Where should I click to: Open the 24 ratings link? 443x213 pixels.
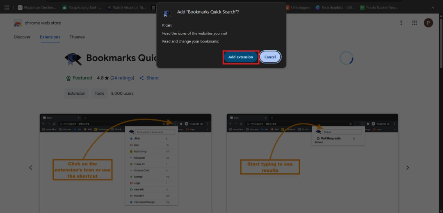(122, 78)
